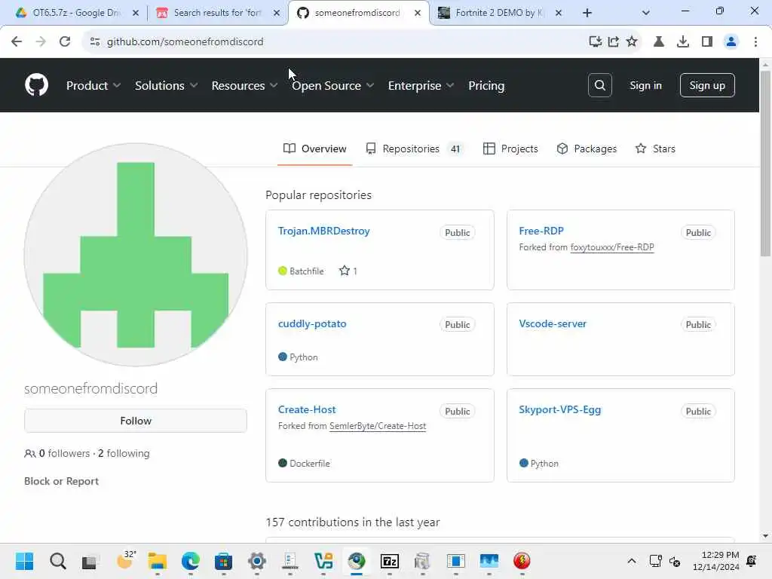Screen dimensions: 772x579
Task: Open the taskbar clock and date
Action: (x=715, y=561)
